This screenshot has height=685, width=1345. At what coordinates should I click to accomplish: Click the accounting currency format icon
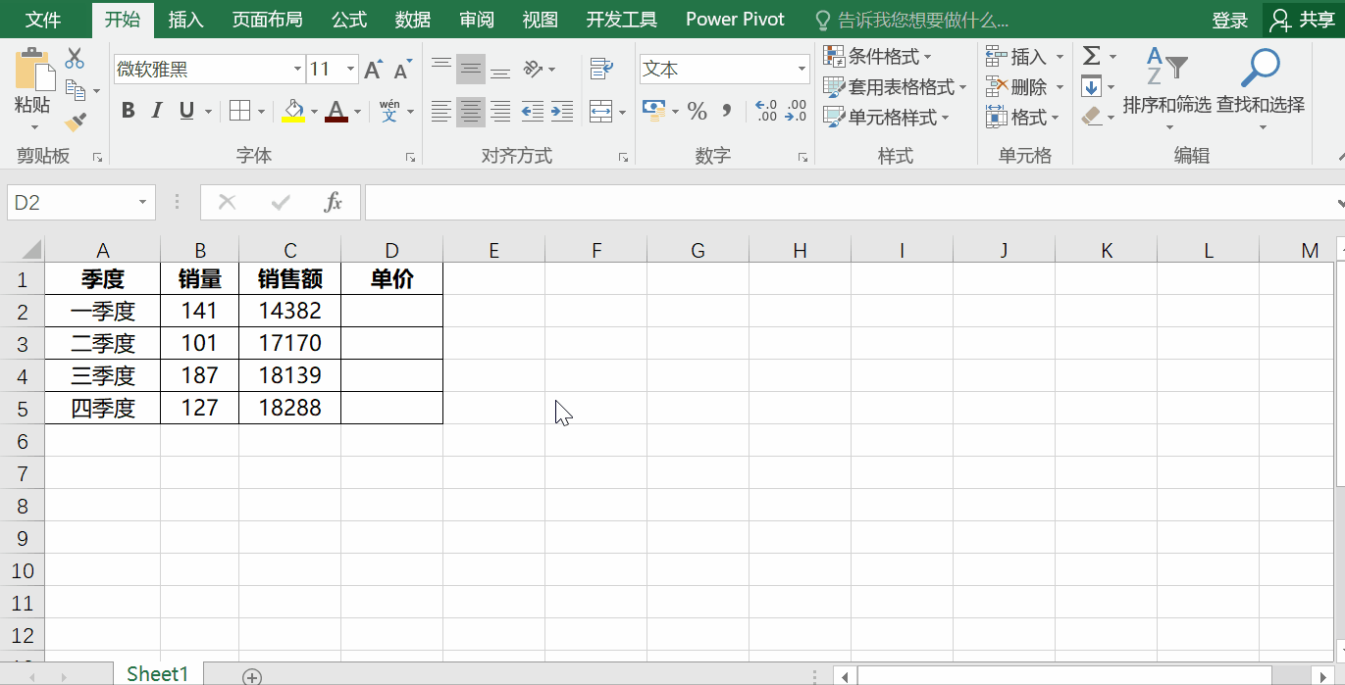coord(653,110)
